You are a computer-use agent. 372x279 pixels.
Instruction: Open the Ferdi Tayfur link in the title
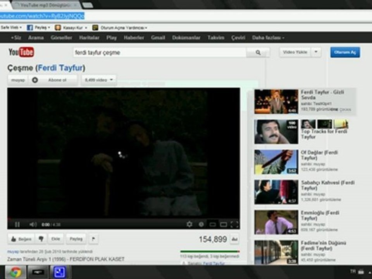(60, 68)
